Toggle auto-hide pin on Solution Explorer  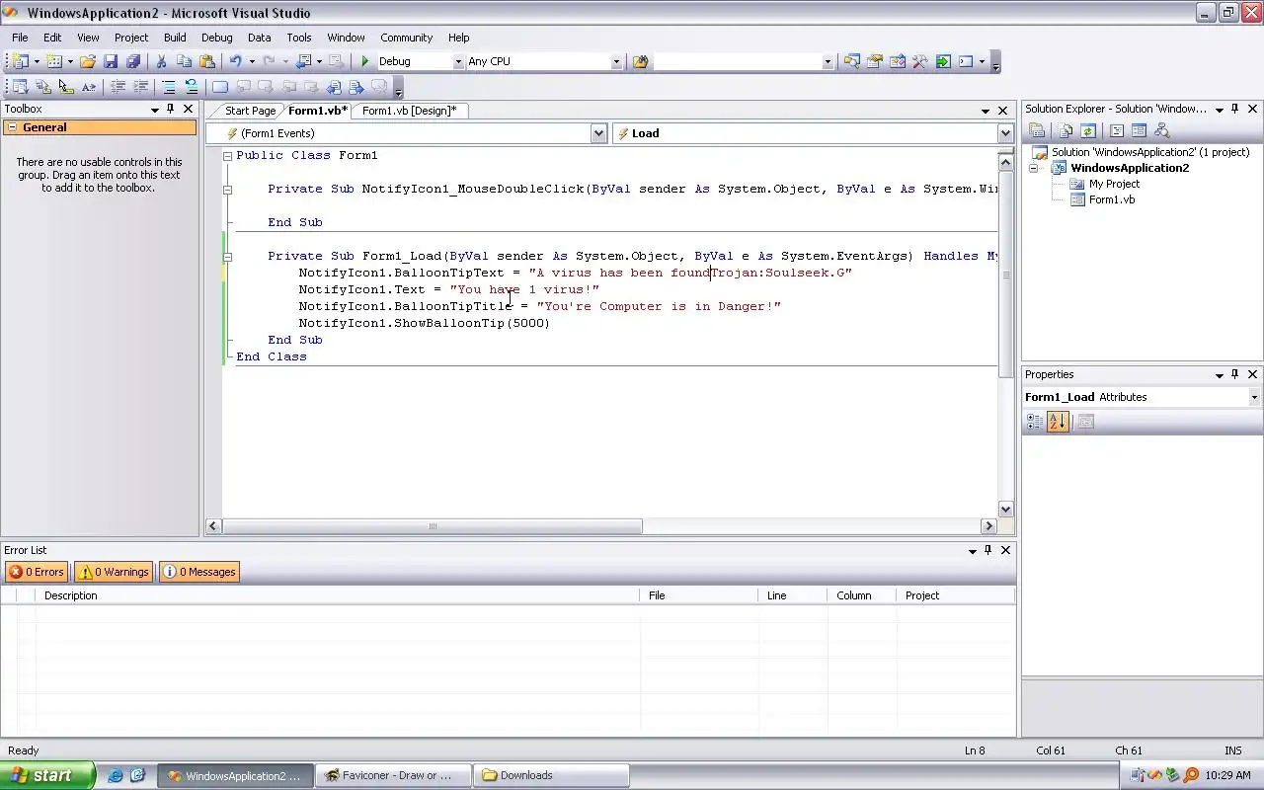(x=1234, y=109)
